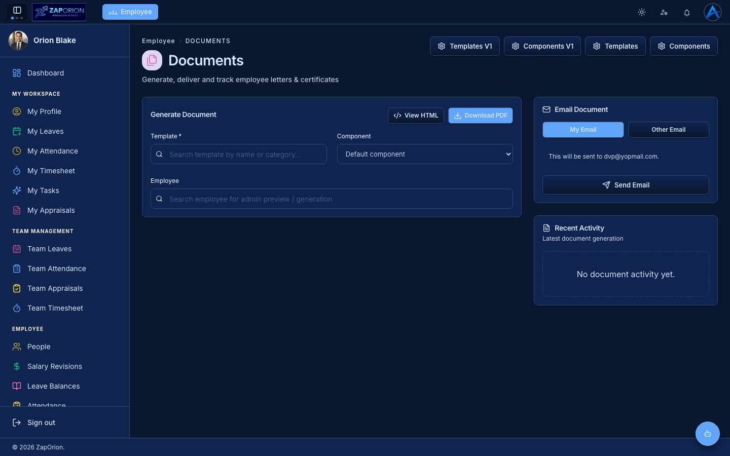Switch theme with the sun icon
The height and width of the screenshot is (456, 730).
click(642, 12)
